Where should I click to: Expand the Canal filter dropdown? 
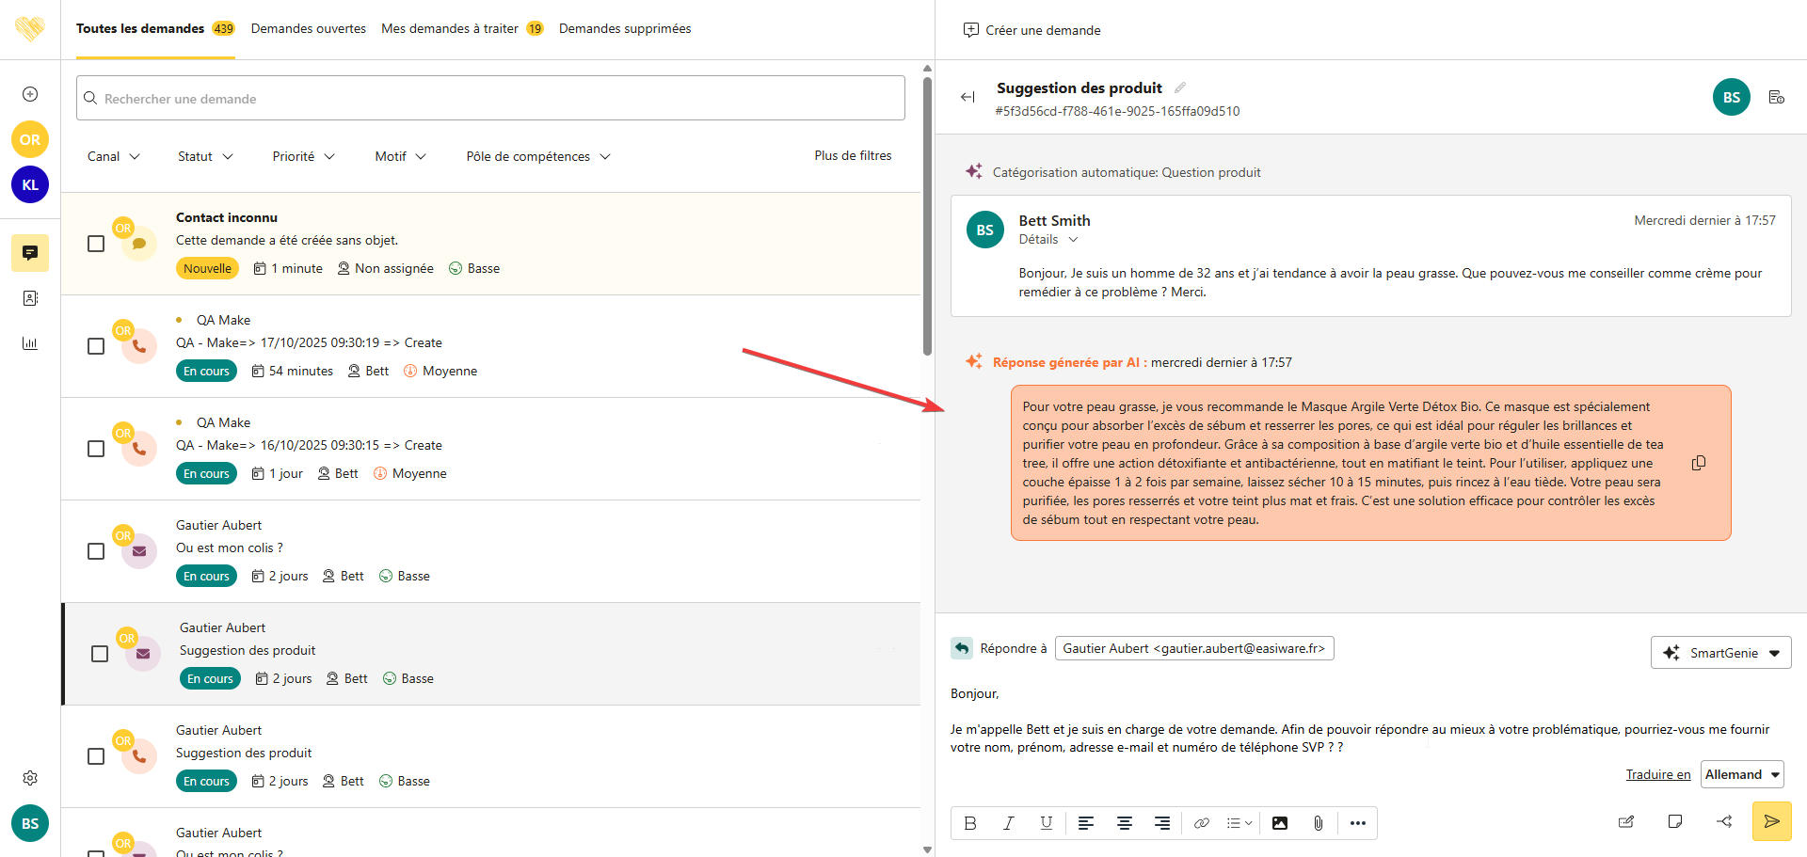113,156
